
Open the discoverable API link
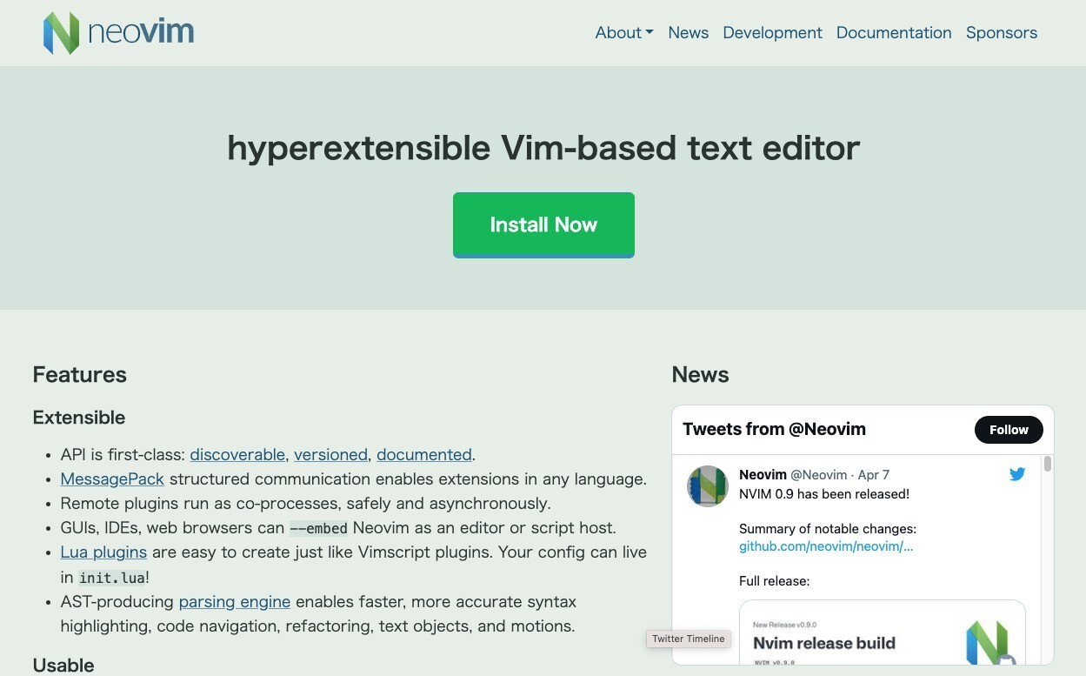(x=237, y=454)
